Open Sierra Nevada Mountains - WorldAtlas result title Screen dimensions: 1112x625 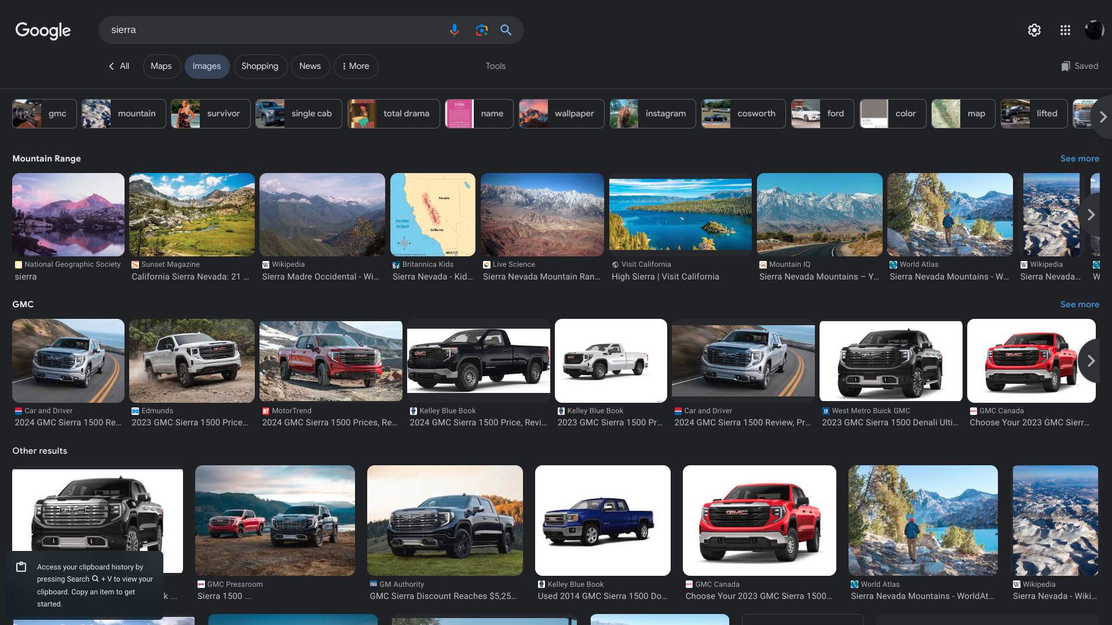pyautogui.click(x=923, y=596)
